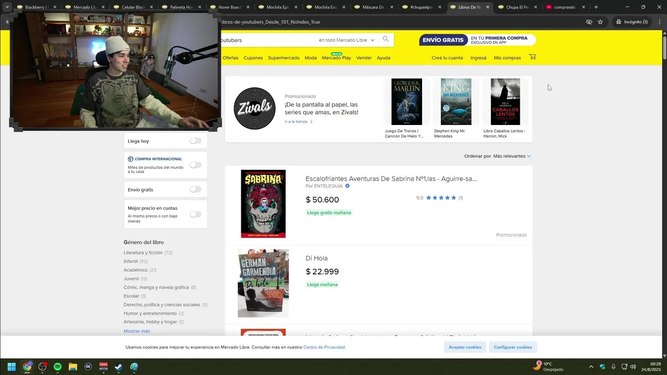Screen dimensions: 667x375
Task: Open the shopping cart icon
Action: pyautogui.click(x=532, y=57)
